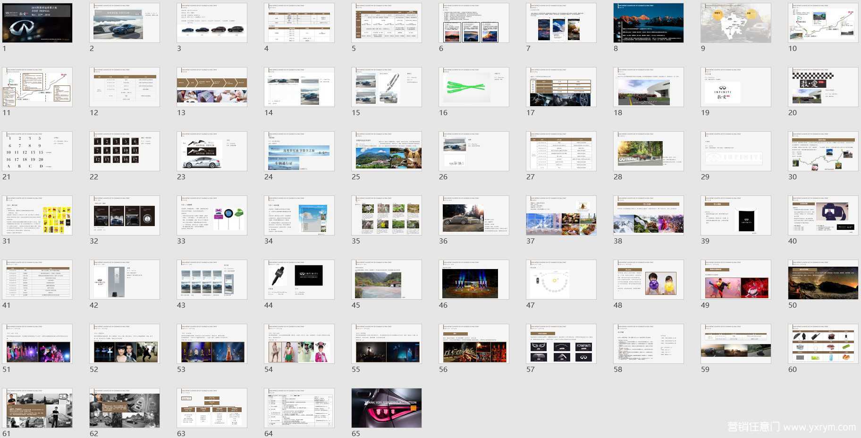Screen dimensions: 861x438
Task: Select slide 56 bonfire dance photos
Action: [474, 344]
